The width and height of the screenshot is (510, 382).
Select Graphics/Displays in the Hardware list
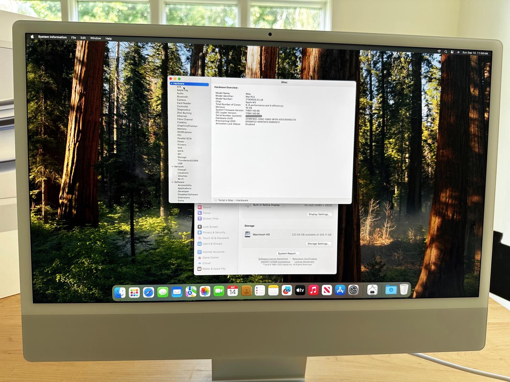click(x=187, y=126)
